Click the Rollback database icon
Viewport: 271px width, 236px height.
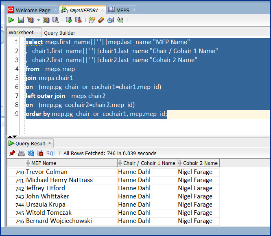[78, 20]
